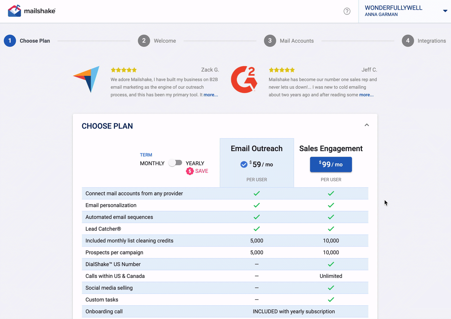Click Sales Engagement checkmark for Custom tasks

(x=331, y=300)
